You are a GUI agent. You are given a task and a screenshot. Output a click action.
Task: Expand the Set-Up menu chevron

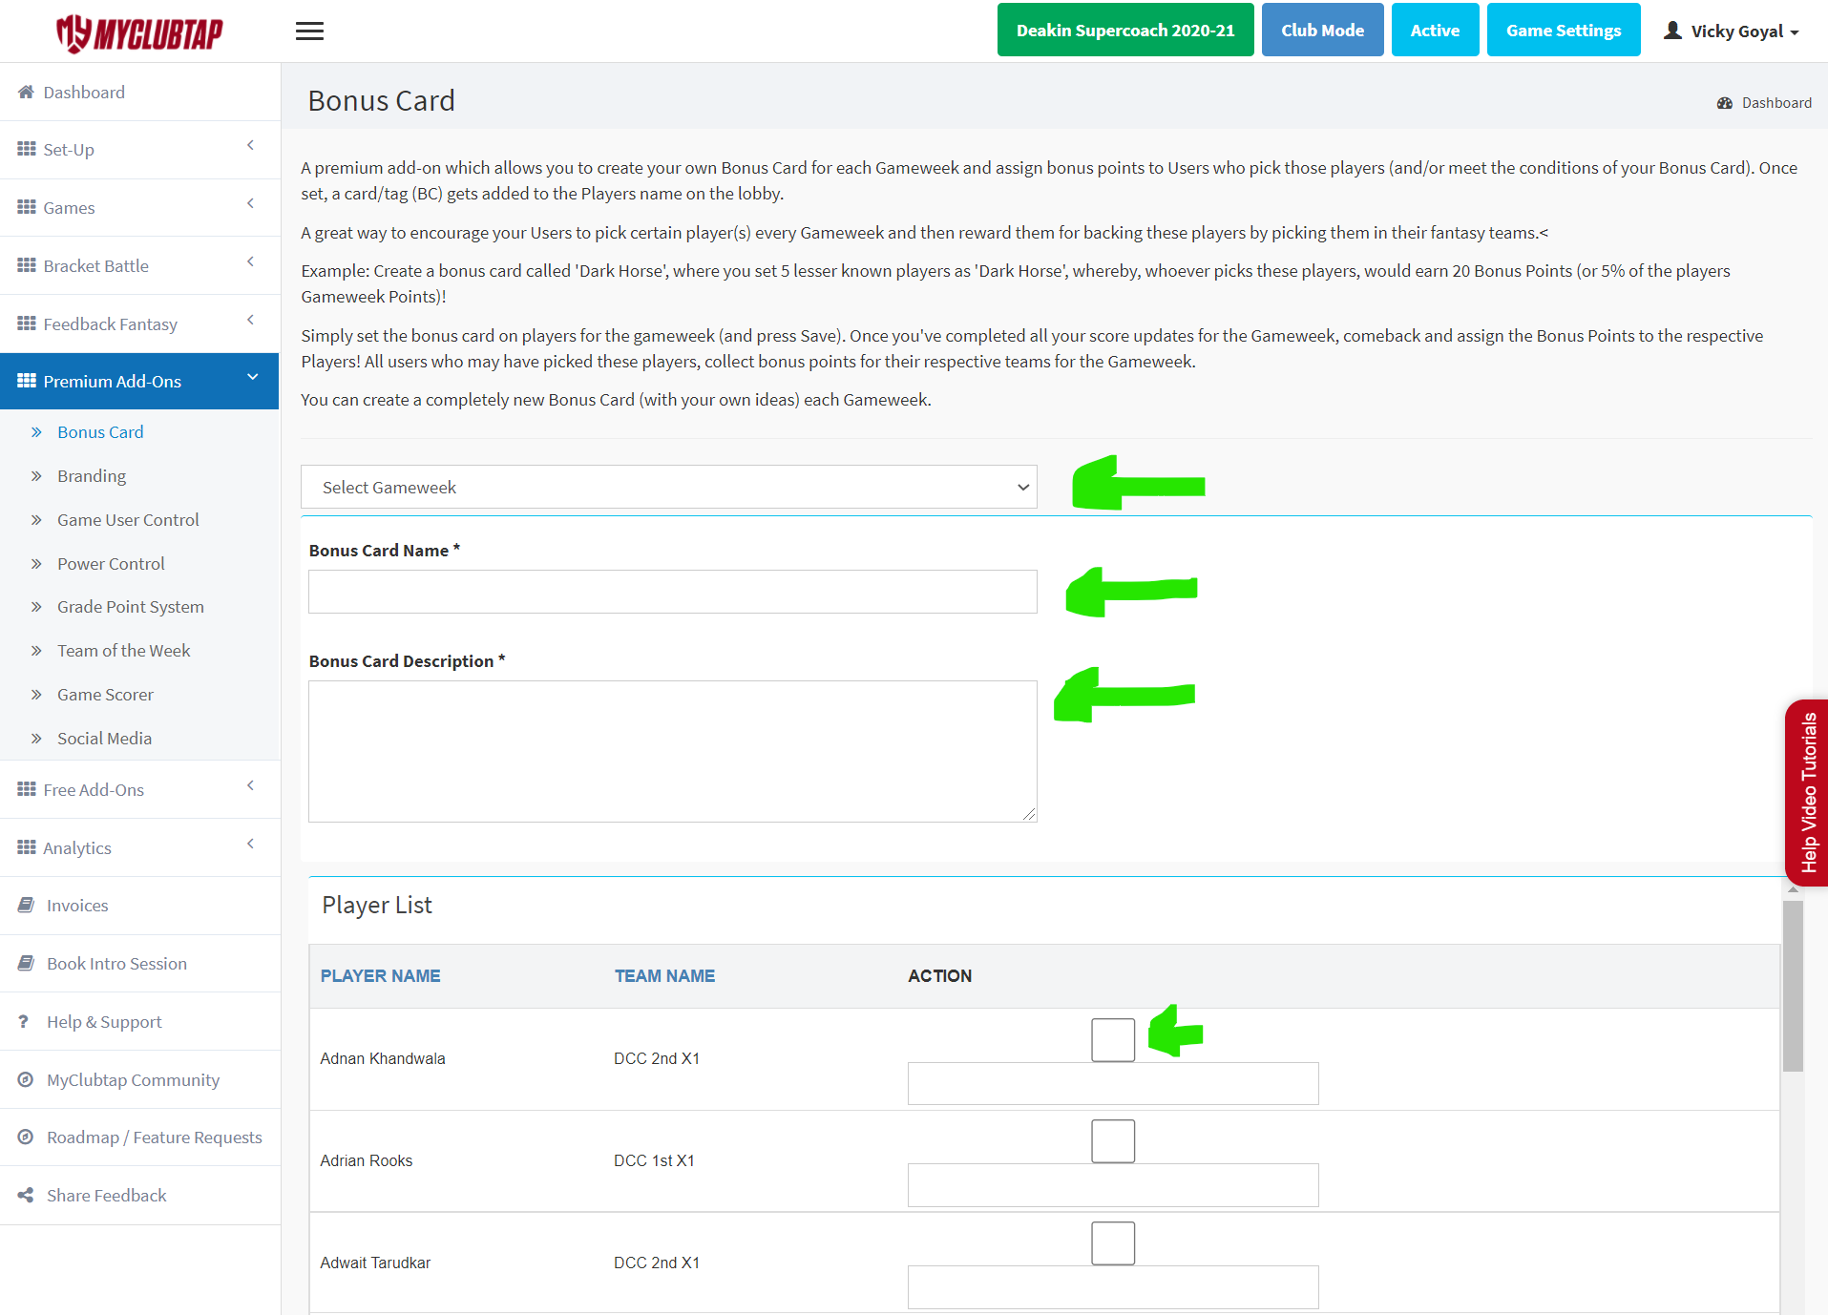[250, 145]
